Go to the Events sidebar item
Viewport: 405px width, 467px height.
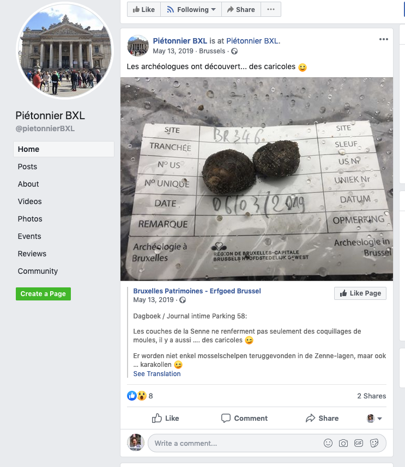[29, 236]
